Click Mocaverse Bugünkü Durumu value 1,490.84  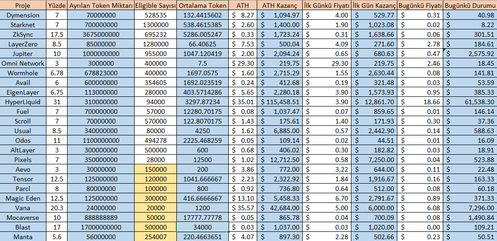pyautogui.click(x=470, y=218)
